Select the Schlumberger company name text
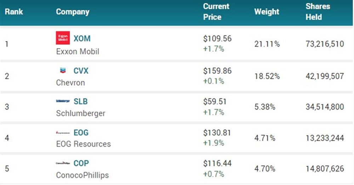Image resolution: width=354 pixels, height=185 pixels. click(81, 114)
